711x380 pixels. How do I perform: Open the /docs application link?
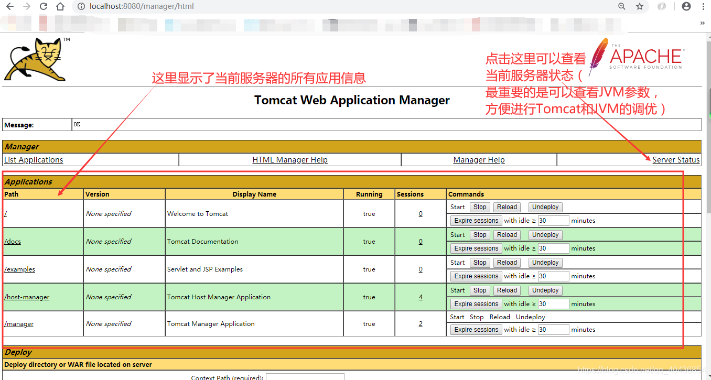[x=13, y=242]
